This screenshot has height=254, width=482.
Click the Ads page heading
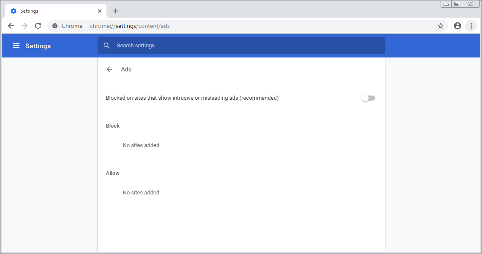(x=126, y=69)
